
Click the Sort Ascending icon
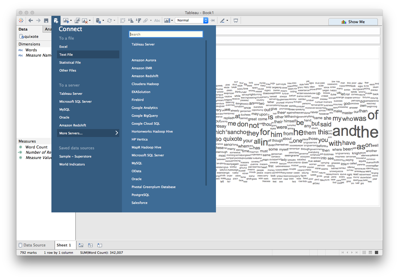tap(131, 21)
